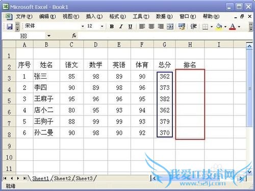Click vertical scrollbar up arrow
Viewport: 255px width, 191px height.
click(x=249, y=46)
